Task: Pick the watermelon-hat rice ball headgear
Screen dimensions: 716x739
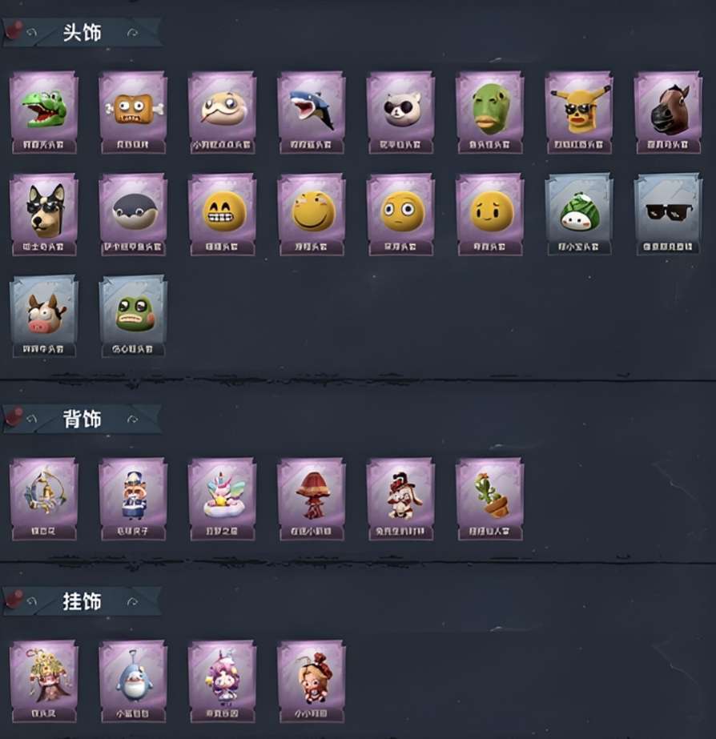Action: coord(578,215)
